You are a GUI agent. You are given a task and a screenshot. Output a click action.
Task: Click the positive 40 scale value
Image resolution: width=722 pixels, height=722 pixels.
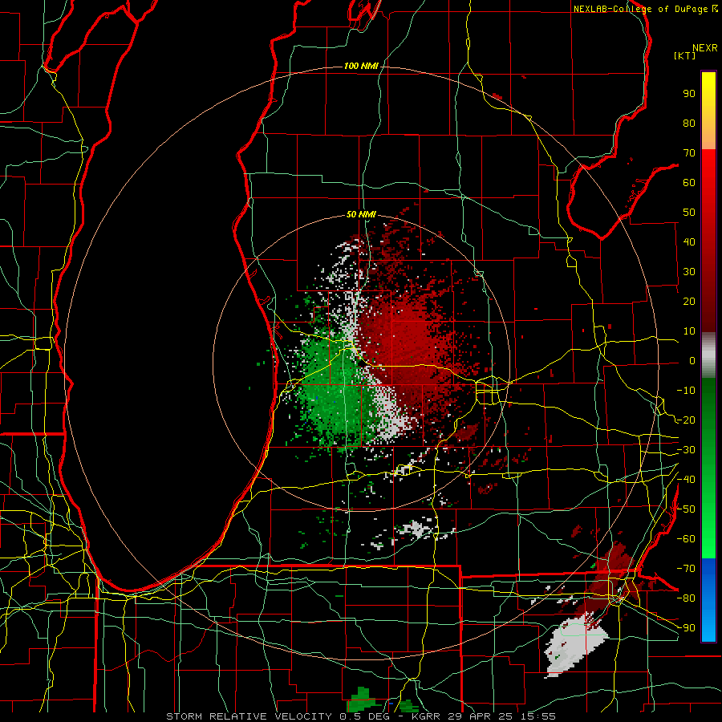pyautogui.click(x=689, y=242)
